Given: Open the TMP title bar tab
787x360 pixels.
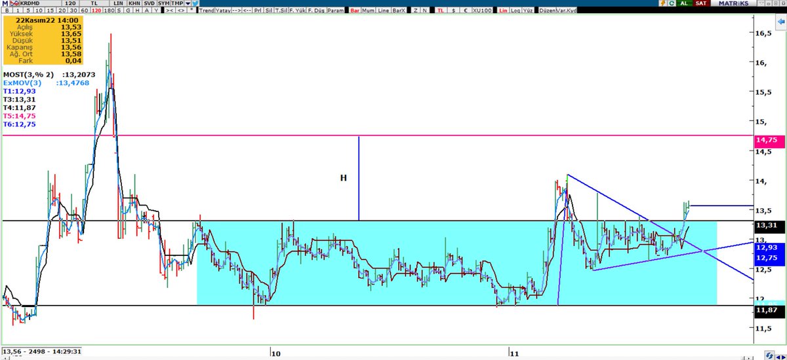Looking at the screenshot, I should click(177, 4).
